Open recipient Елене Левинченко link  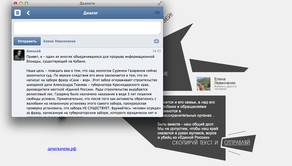point(60,41)
